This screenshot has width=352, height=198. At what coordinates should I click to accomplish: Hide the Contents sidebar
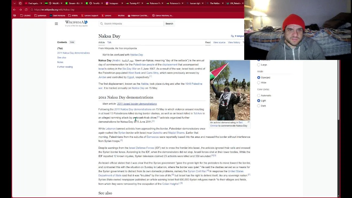[x=72, y=42]
